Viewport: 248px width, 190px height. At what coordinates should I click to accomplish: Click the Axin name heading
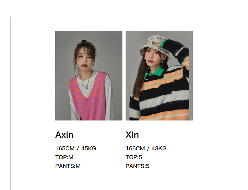click(64, 135)
